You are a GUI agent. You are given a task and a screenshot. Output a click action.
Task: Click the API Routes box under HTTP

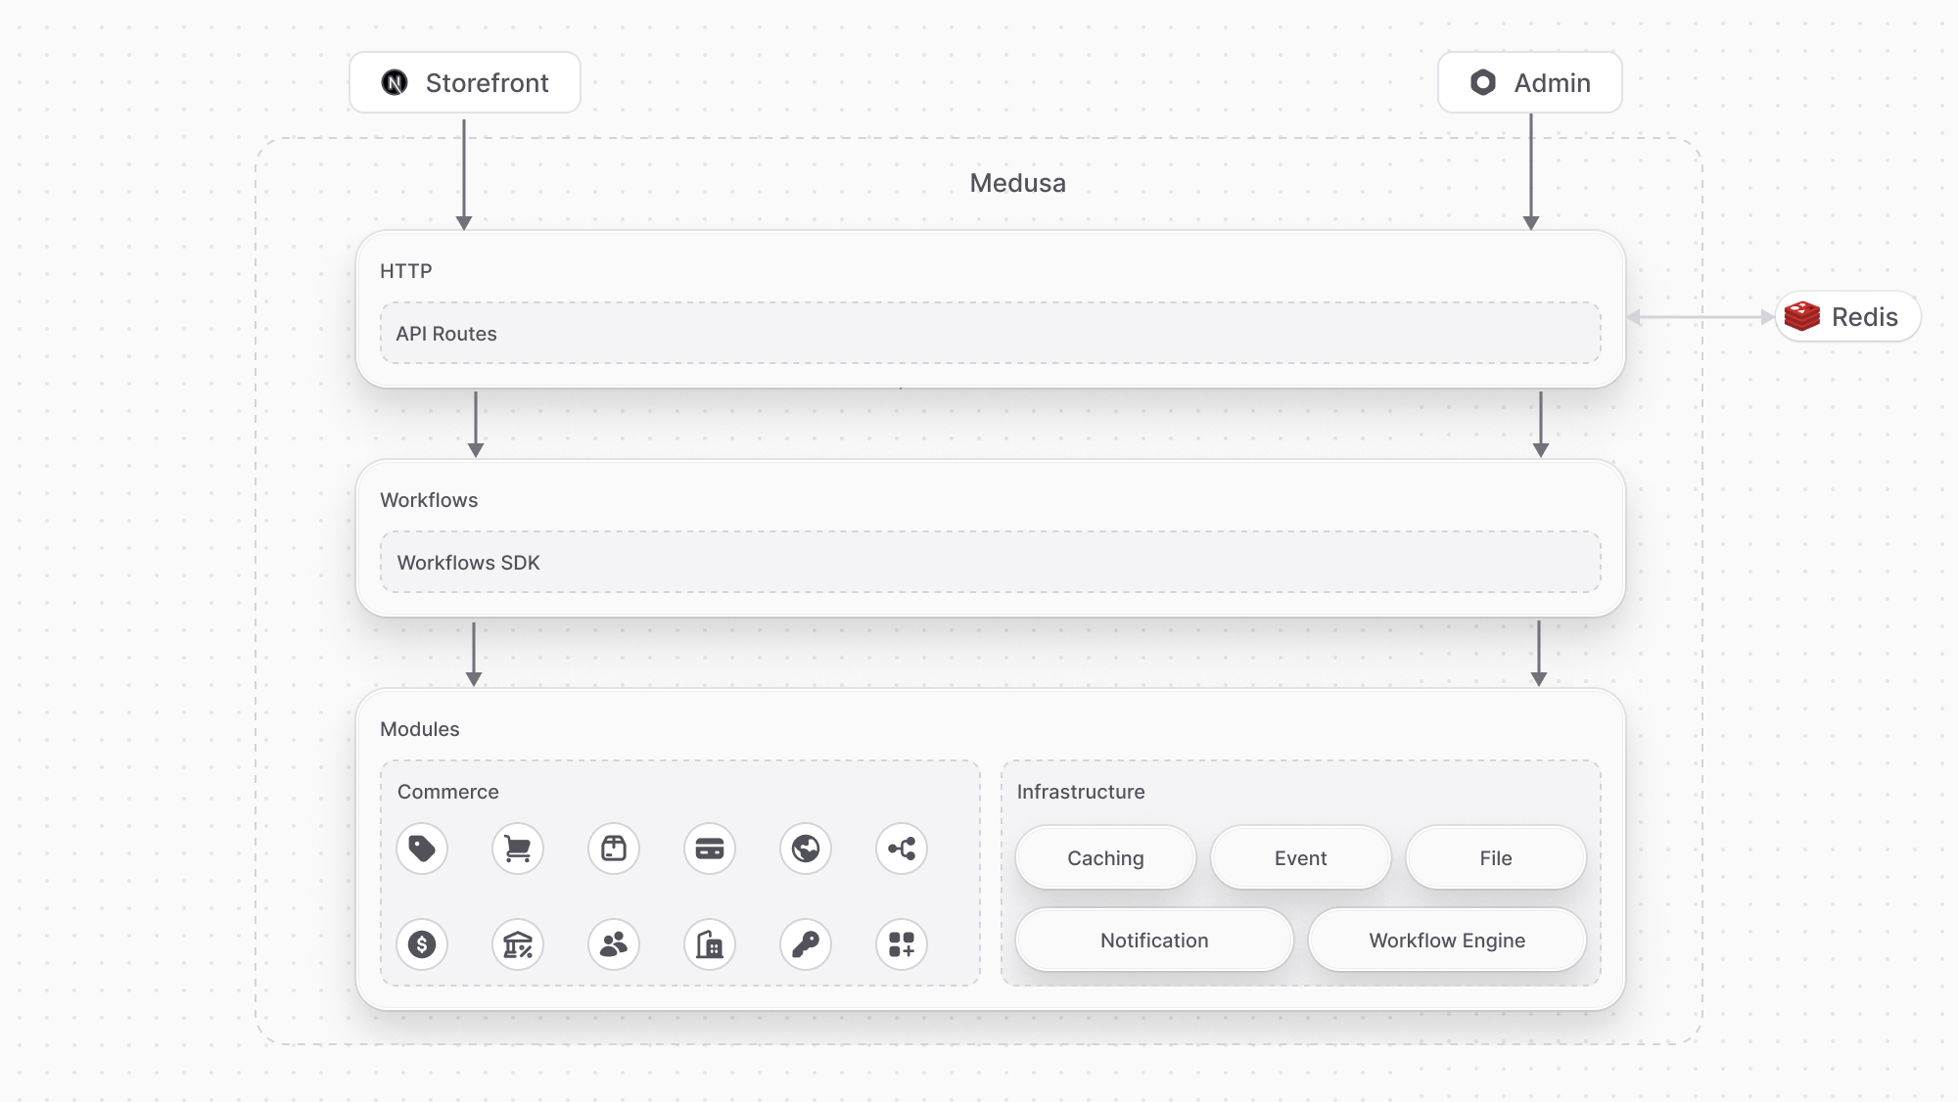click(989, 333)
